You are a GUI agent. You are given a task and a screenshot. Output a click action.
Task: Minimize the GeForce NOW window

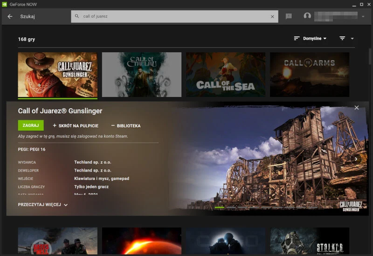pyautogui.click(x=354, y=5)
